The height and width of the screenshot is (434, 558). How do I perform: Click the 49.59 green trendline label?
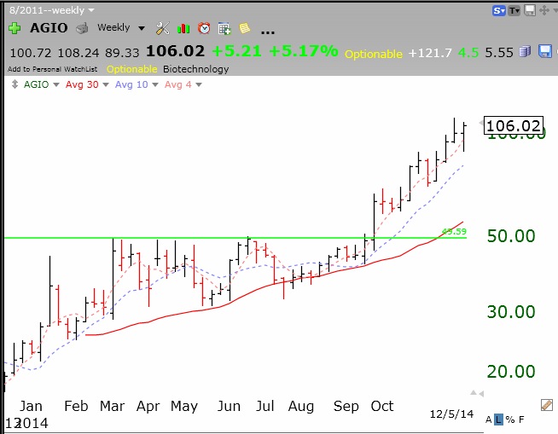coord(454,232)
